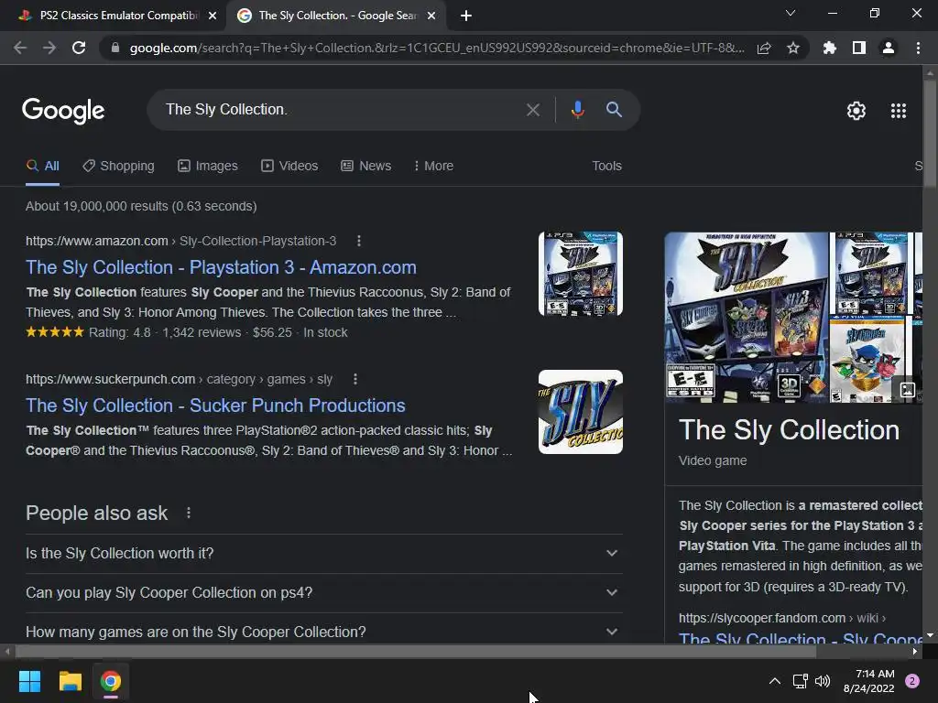Expand 'Is the Sly Collection worth it?'
Image resolution: width=938 pixels, height=703 pixels.
[323, 553]
